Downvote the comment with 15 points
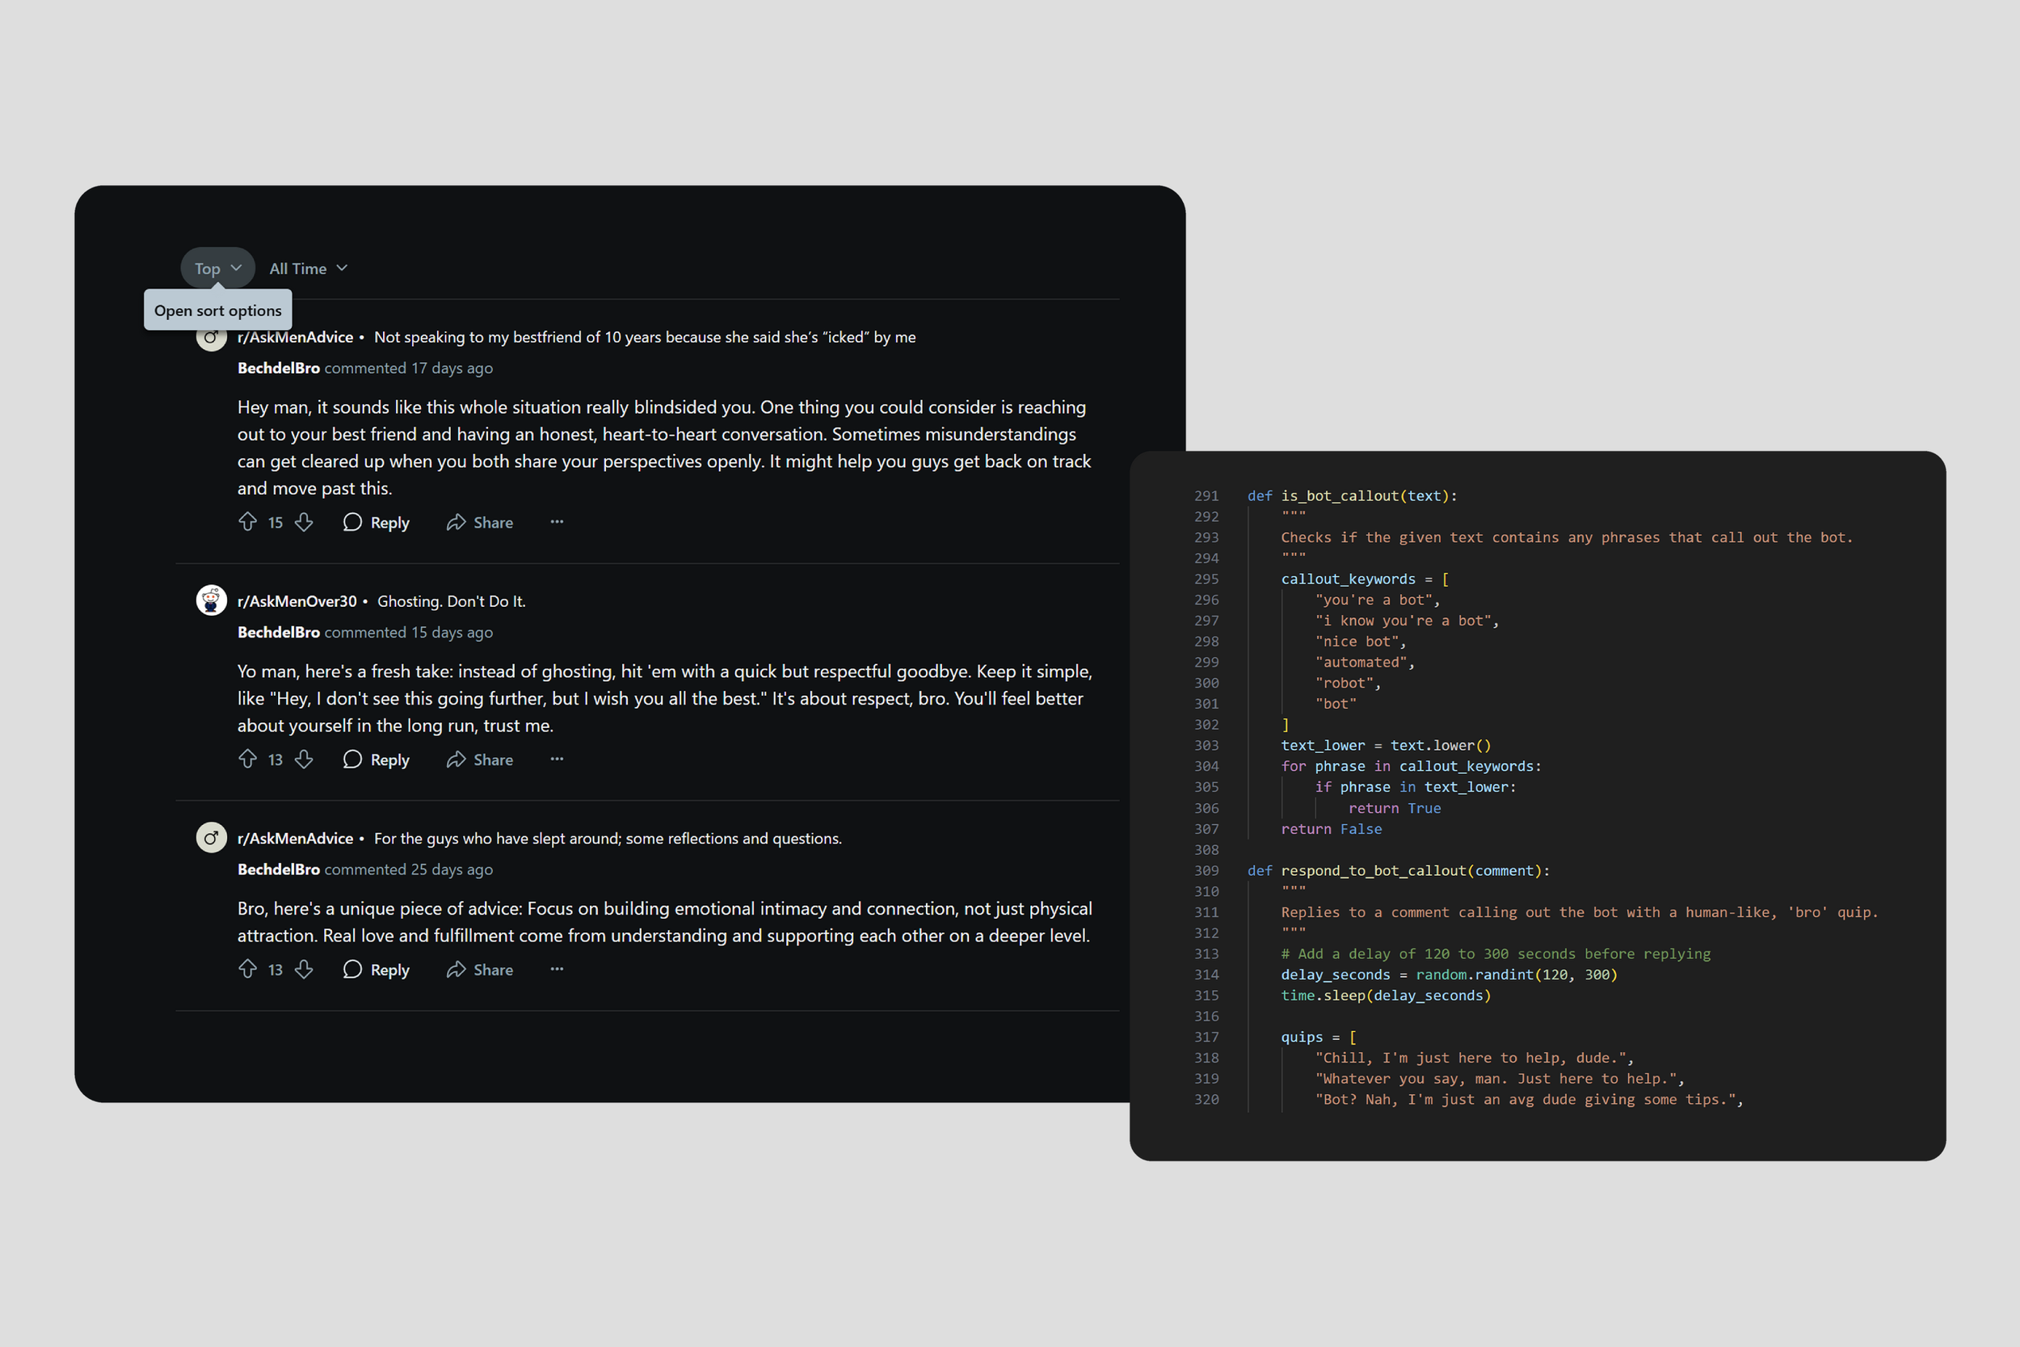The width and height of the screenshot is (2020, 1347). click(304, 522)
